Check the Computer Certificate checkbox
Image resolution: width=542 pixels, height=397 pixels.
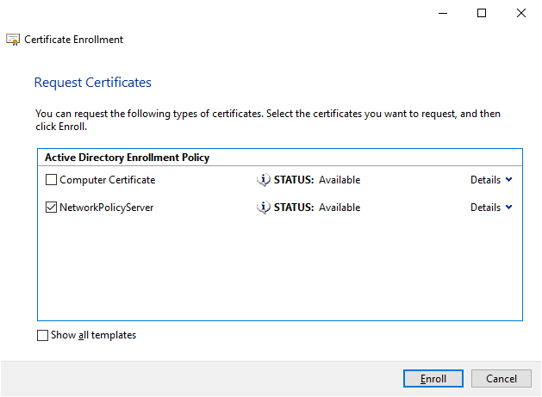(51, 180)
